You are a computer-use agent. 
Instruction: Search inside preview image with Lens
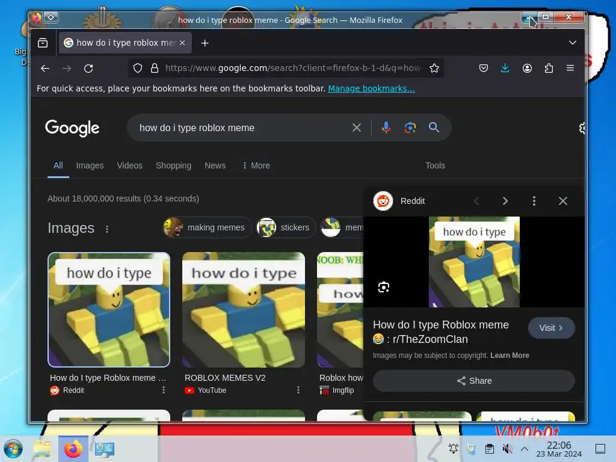click(x=384, y=287)
